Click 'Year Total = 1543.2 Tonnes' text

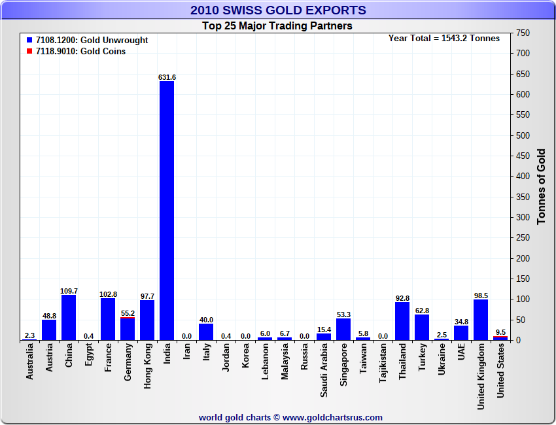(x=444, y=39)
